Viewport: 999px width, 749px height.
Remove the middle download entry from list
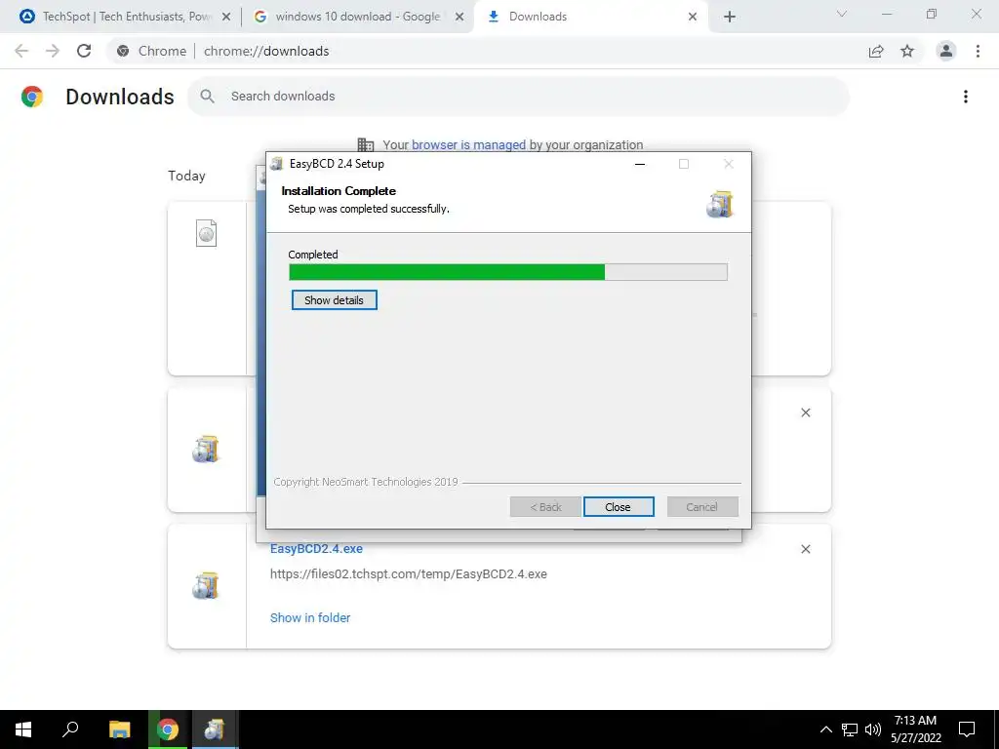[x=805, y=413]
